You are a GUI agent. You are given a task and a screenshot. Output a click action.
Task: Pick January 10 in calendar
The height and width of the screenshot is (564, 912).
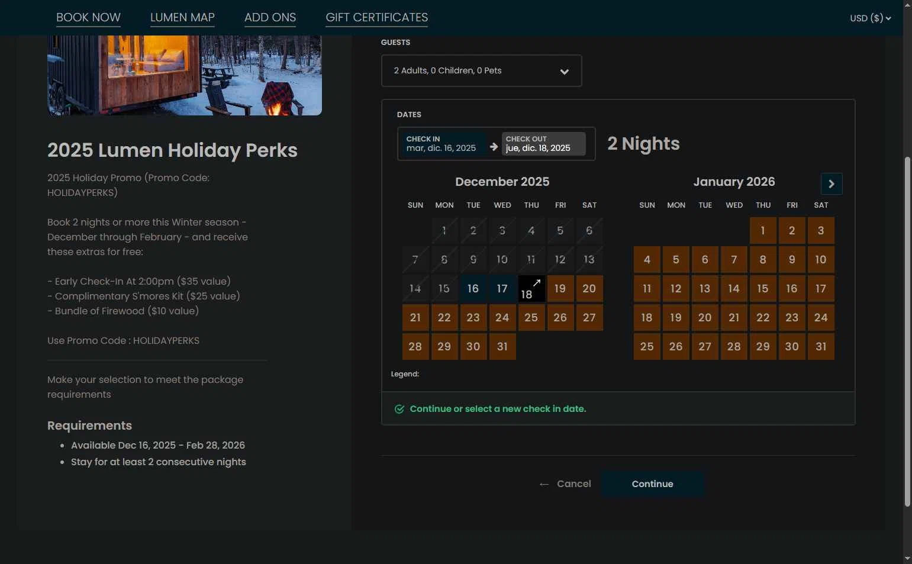(821, 260)
